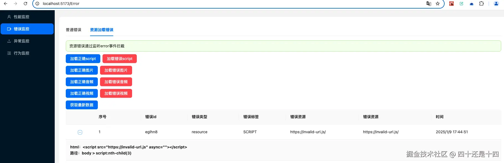Open the extensions puzzle icon

(481, 4)
